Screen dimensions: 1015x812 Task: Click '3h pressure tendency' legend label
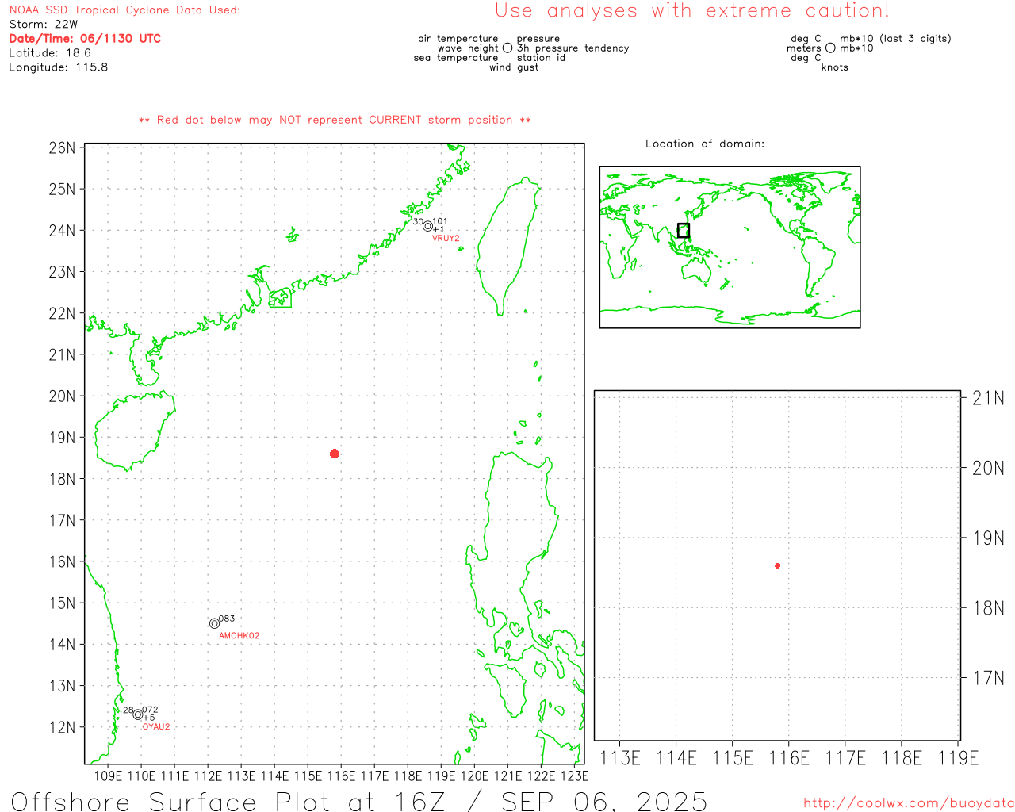coord(573,48)
